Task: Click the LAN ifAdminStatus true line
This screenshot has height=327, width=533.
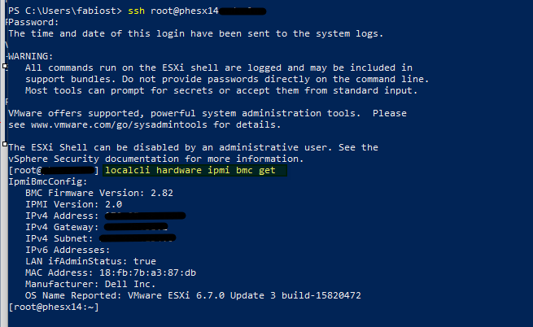Action: [x=91, y=261]
